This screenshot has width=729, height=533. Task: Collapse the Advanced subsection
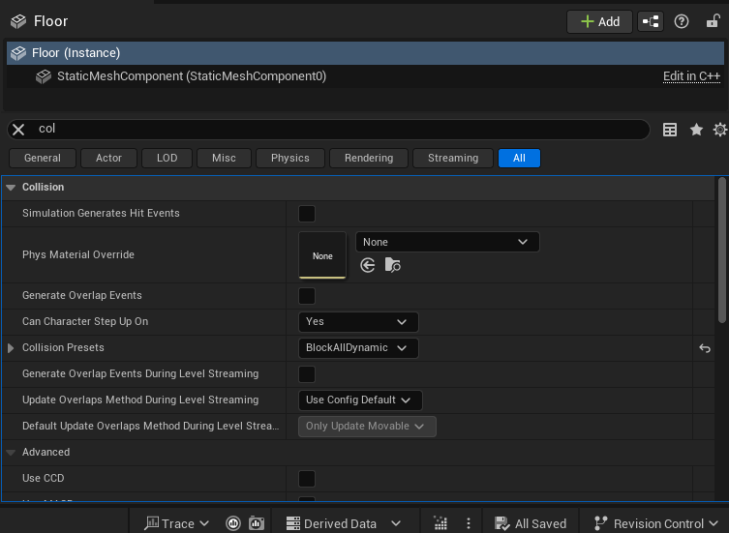coord(11,452)
